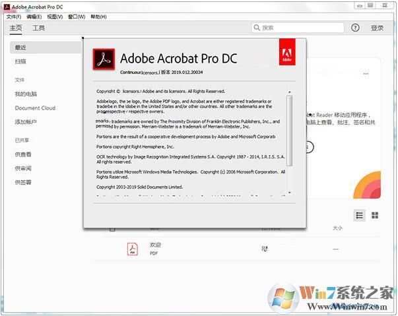The image size is (398, 316).
Task: Select 最近 in the sidebar
Action: 46,47
